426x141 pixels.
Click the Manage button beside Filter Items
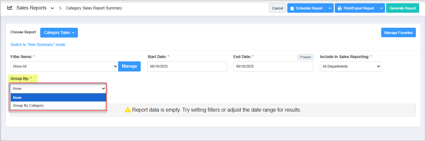[x=129, y=66]
